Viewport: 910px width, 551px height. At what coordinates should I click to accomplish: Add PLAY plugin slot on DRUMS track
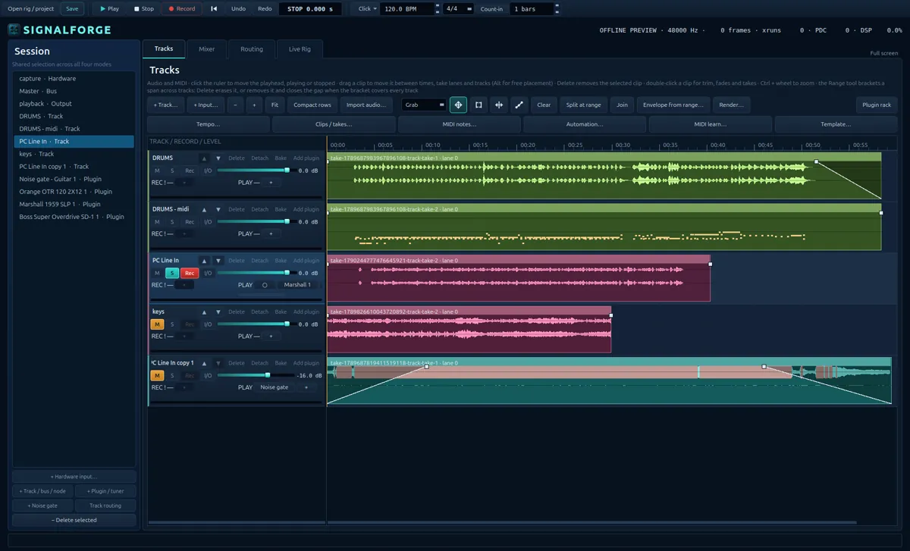(x=271, y=183)
